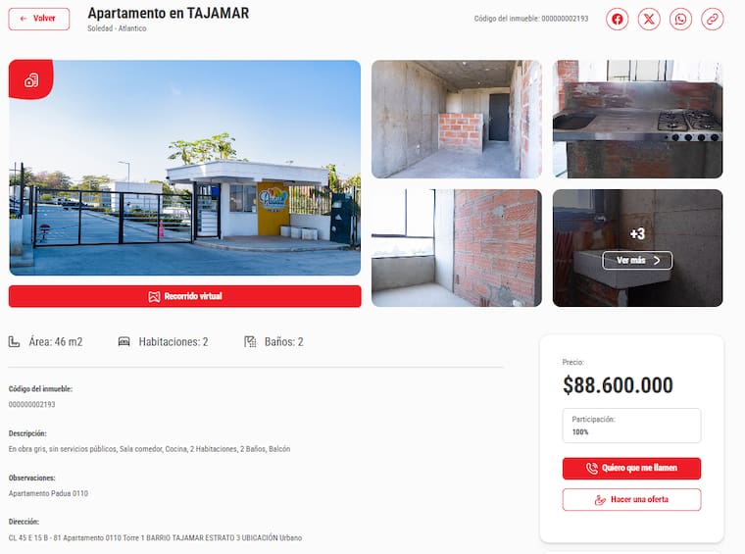The height and width of the screenshot is (554, 745).
Task: Open the brick wall balcony photo
Action: click(457, 248)
